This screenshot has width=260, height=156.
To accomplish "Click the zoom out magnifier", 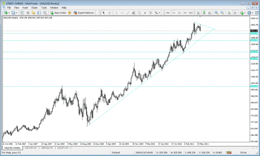I will coord(222,13).
